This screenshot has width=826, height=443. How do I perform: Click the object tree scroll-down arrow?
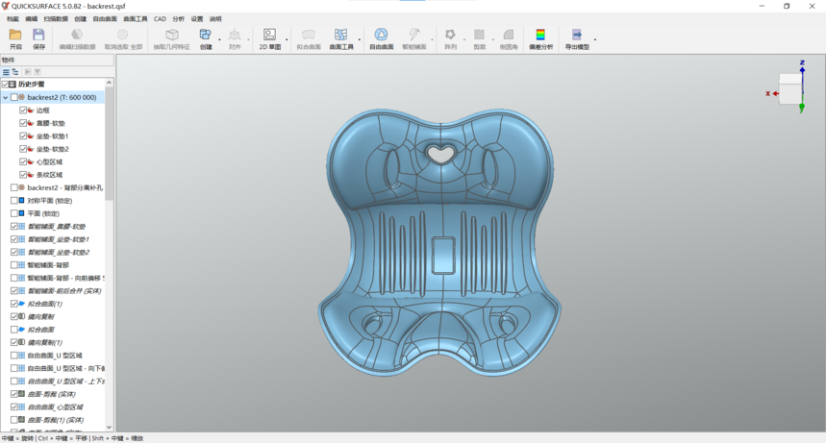(x=109, y=428)
